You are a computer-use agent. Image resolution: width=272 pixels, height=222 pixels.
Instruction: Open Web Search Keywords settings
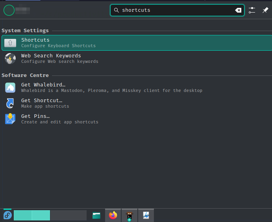51,59
